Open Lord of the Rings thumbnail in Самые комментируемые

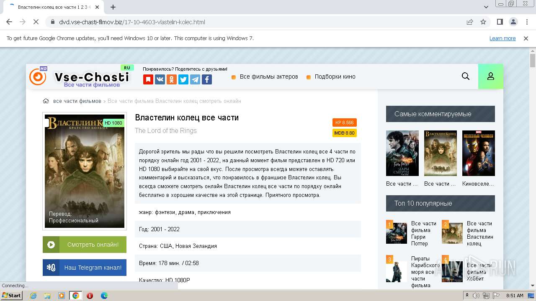coord(441,153)
